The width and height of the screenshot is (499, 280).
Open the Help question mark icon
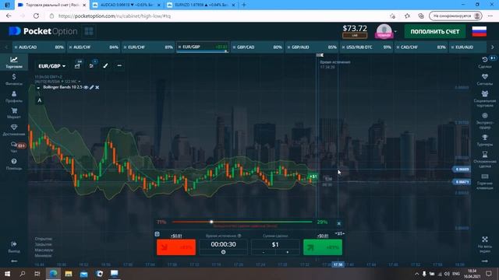click(14, 164)
